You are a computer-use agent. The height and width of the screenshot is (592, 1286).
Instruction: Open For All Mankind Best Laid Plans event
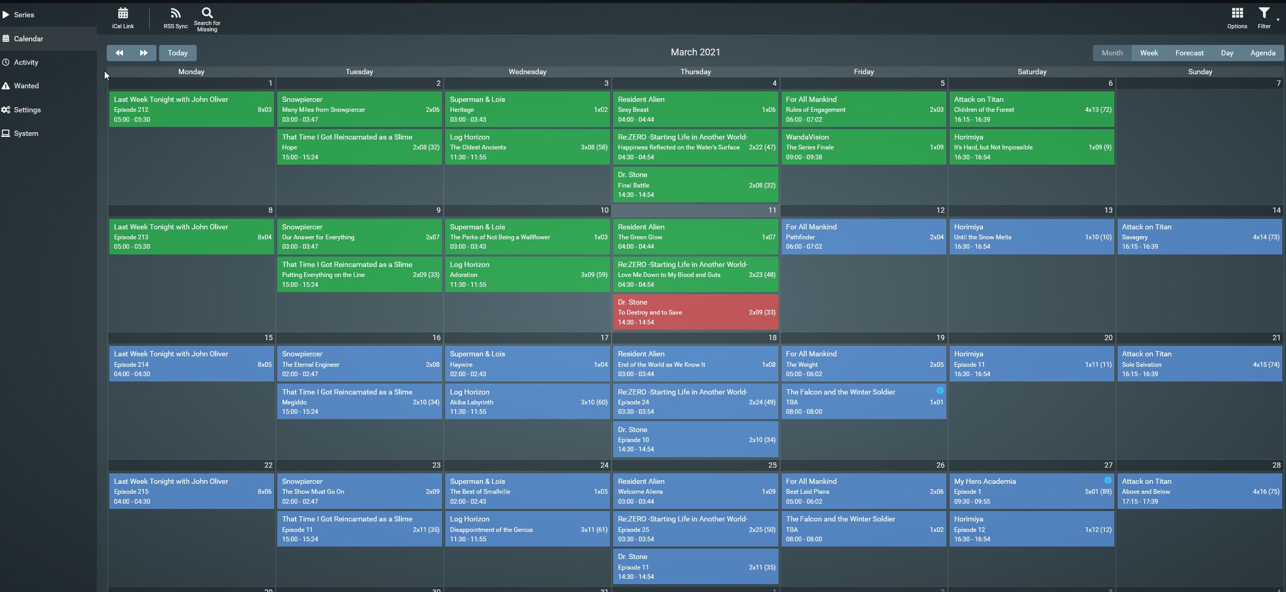pyautogui.click(x=863, y=491)
